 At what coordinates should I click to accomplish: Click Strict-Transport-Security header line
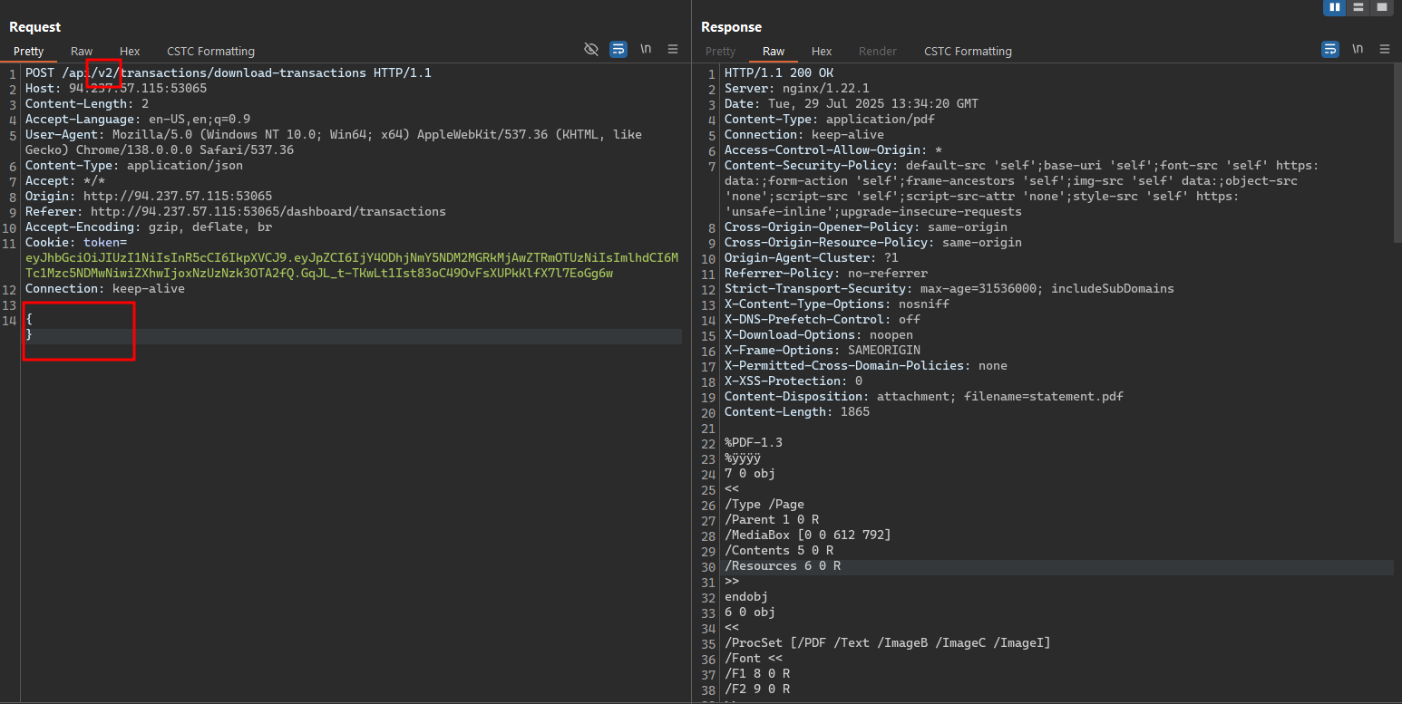[949, 288]
